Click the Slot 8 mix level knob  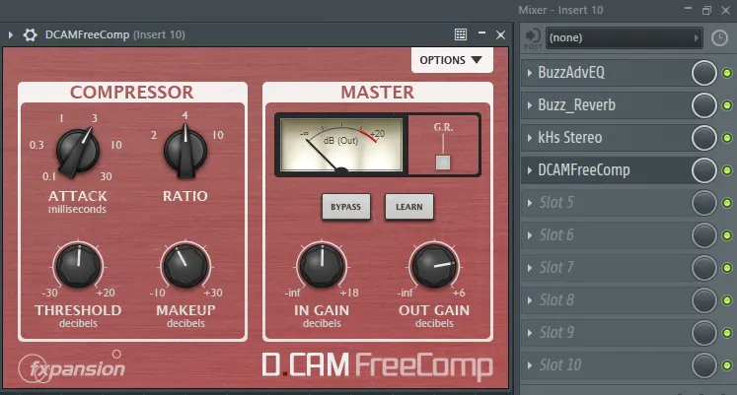(x=703, y=300)
